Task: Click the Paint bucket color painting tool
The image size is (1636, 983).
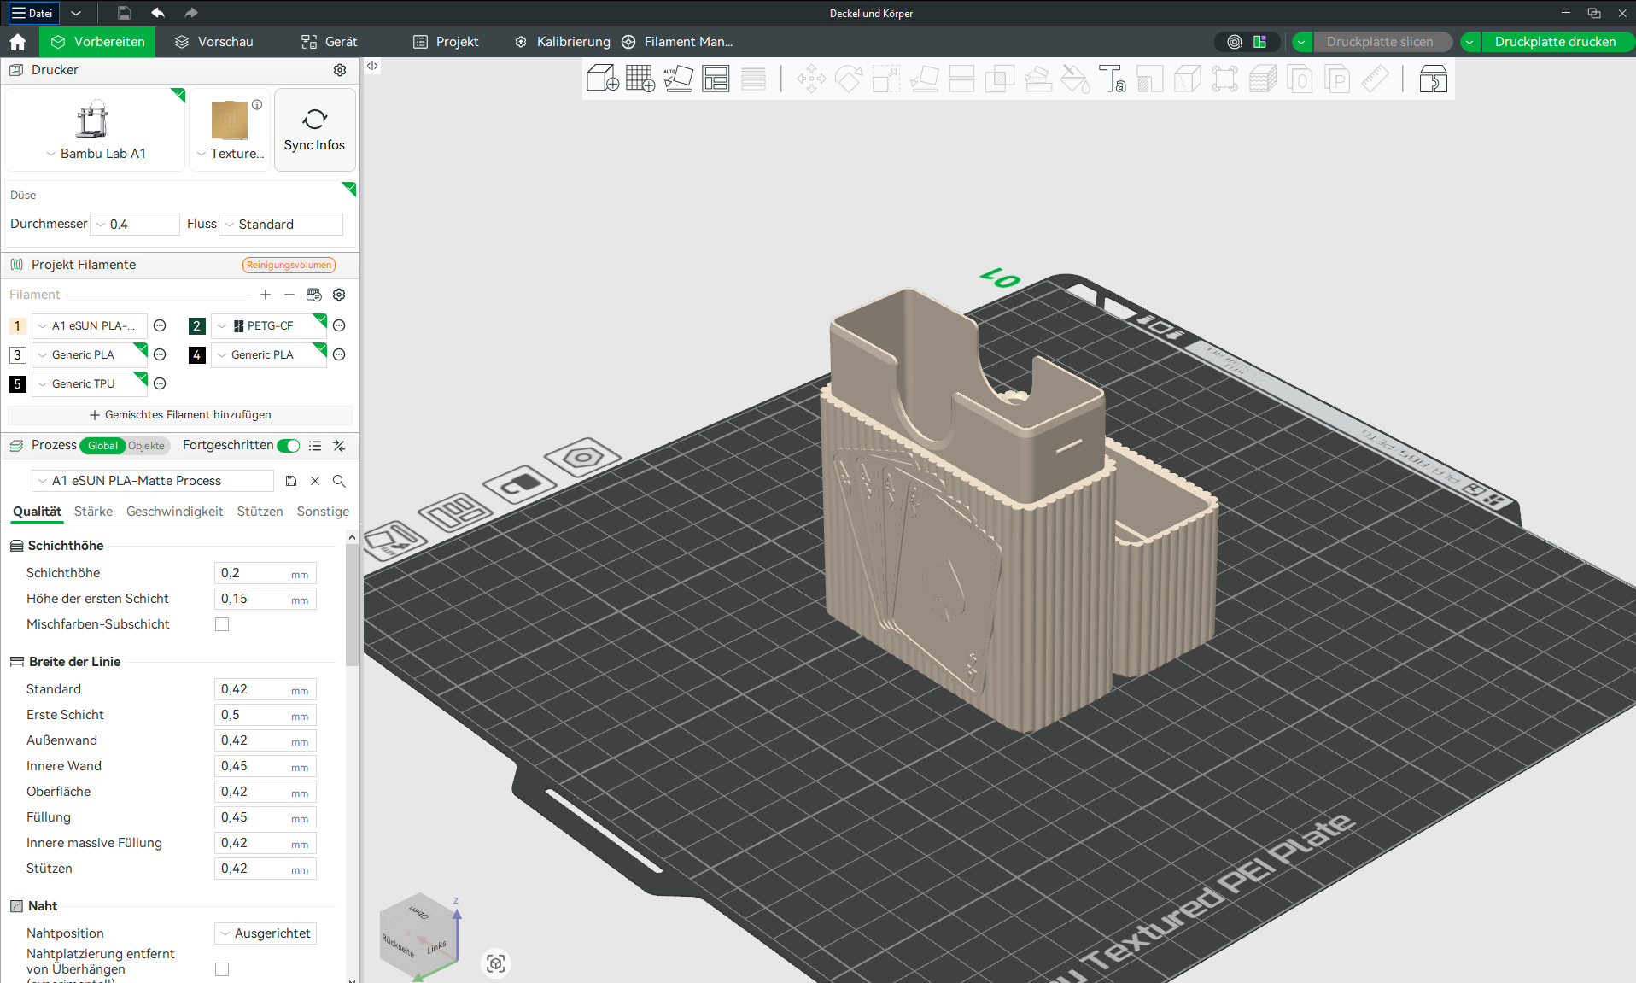Action: coord(1074,79)
